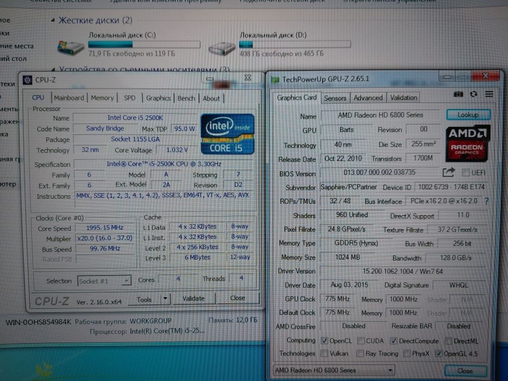Click the Driver Version field
The width and height of the screenshot is (508, 381).
point(402,271)
